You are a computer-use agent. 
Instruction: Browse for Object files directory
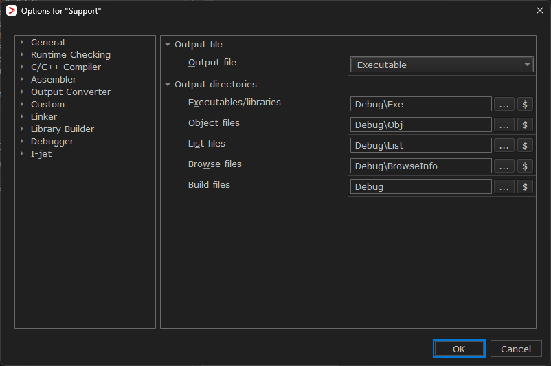pos(504,125)
